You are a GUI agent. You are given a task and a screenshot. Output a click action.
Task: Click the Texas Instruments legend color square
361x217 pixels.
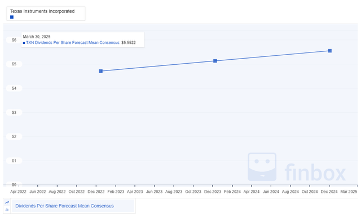tap(12, 17)
